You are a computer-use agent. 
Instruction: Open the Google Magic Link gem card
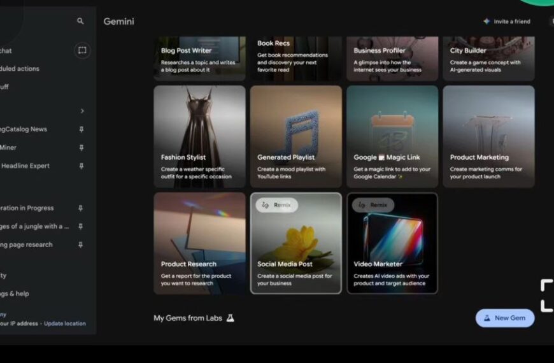click(392, 136)
